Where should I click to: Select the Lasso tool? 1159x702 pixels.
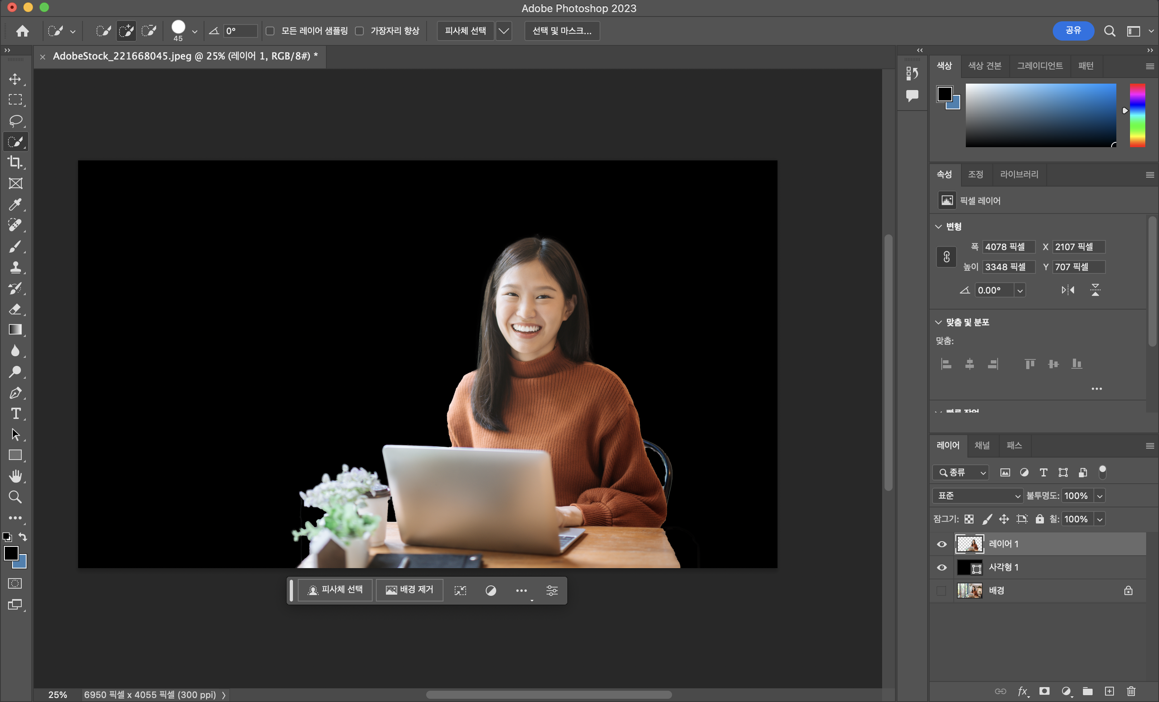pyautogui.click(x=15, y=121)
